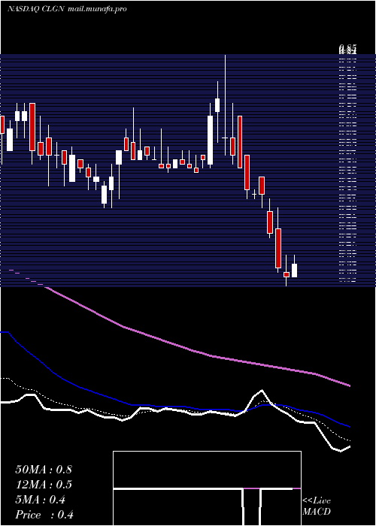This screenshot has width=376, height=526.
Task: Click the last white candlestick on the chart
Action: [x=295, y=271]
